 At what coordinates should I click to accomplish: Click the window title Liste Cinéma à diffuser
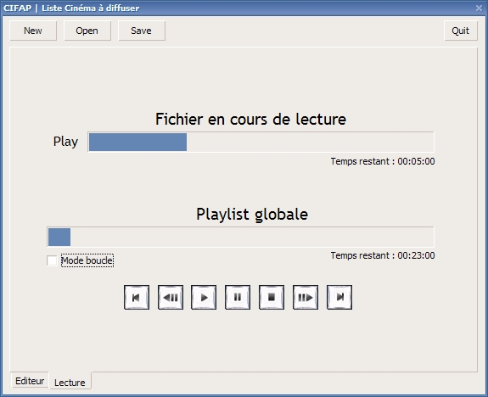[x=91, y=8]
